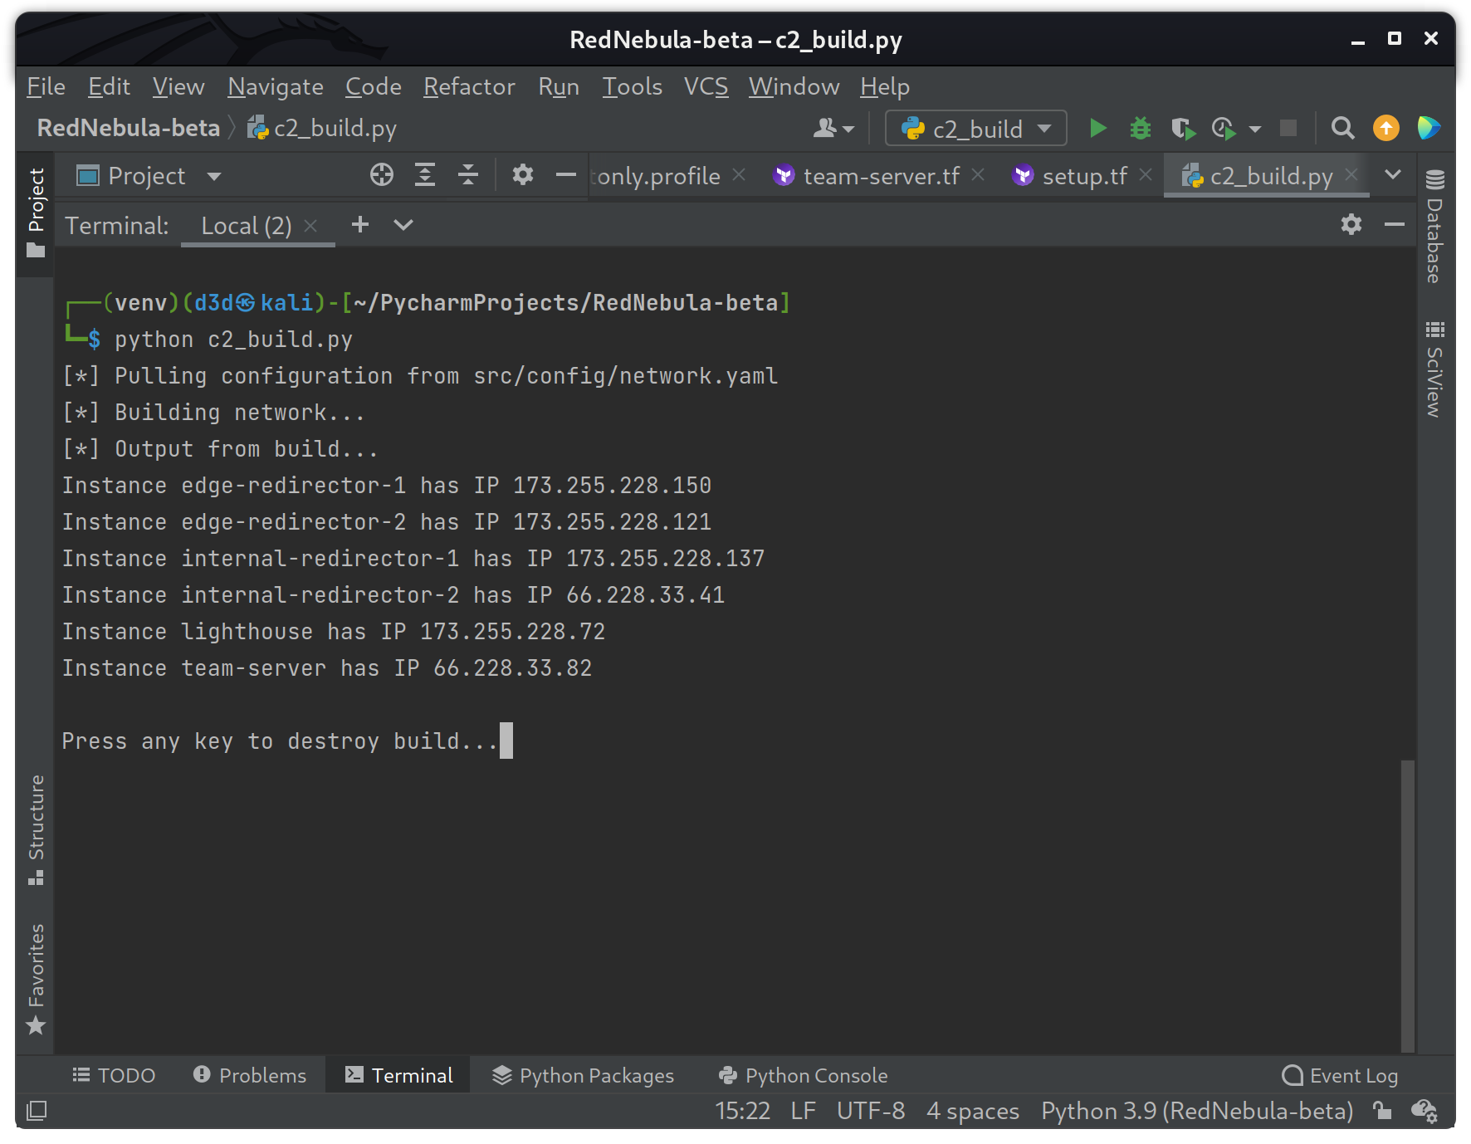Open the File menu
The image size is (1471, 1144).
[x=46, y=86]
